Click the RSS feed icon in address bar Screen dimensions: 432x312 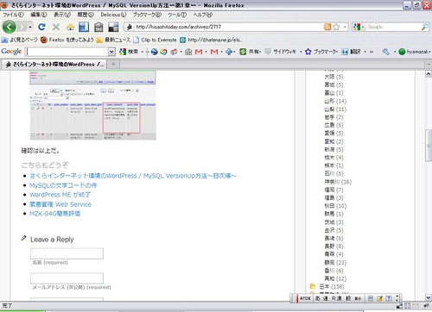327,27
